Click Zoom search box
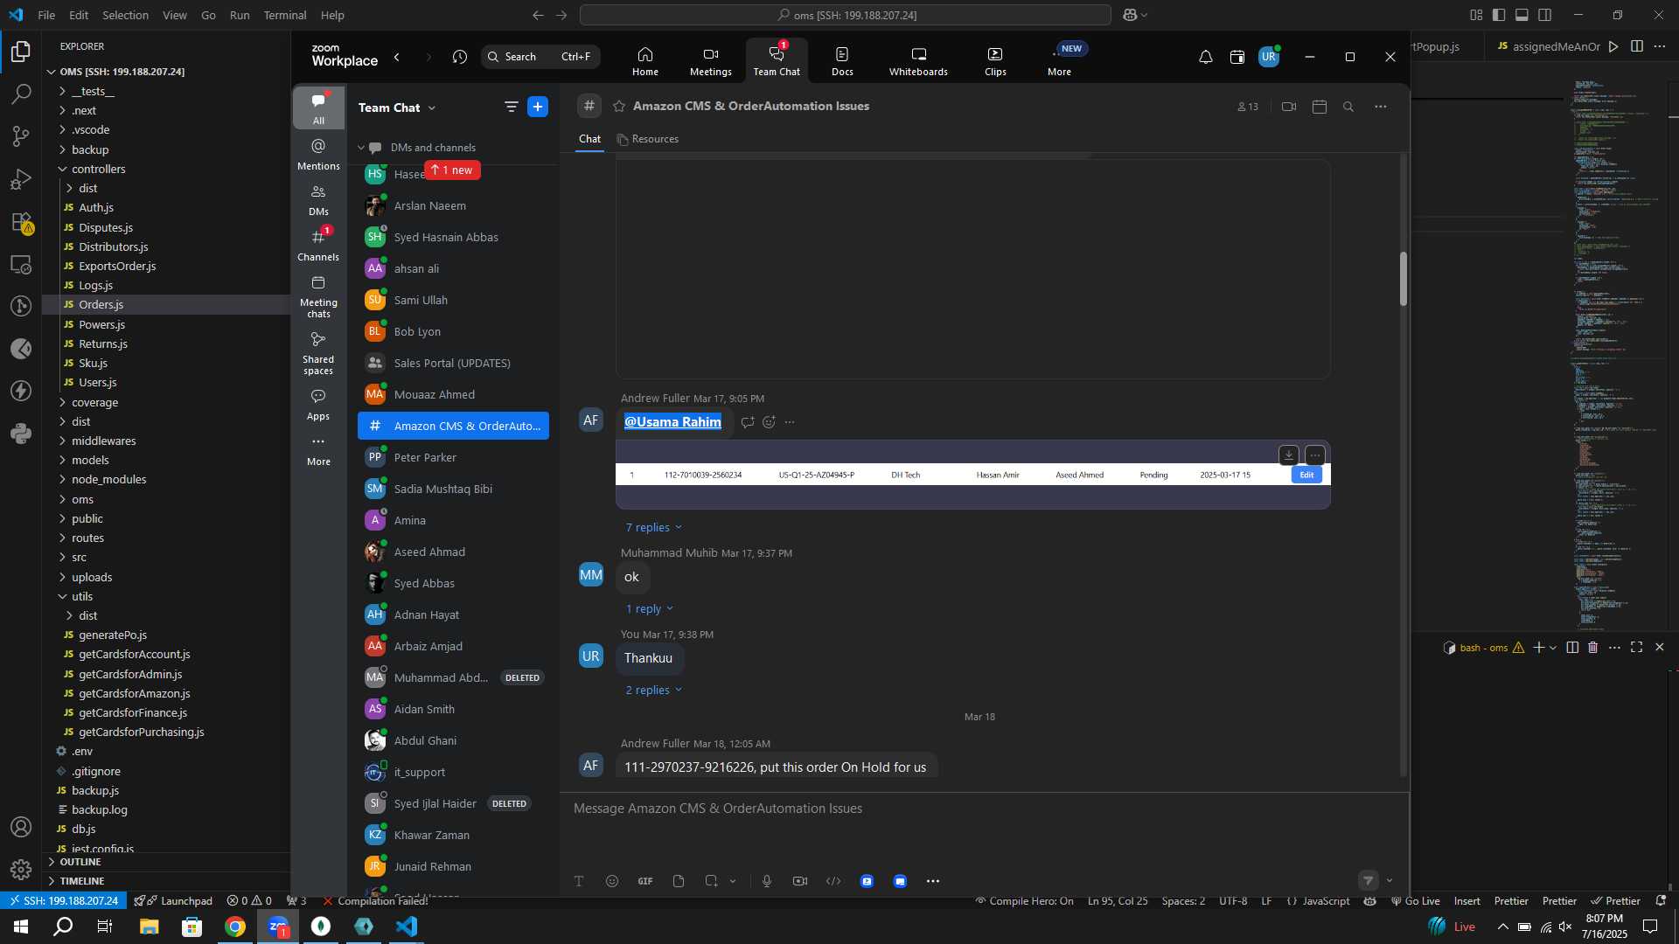 click(x=540, y=57)
